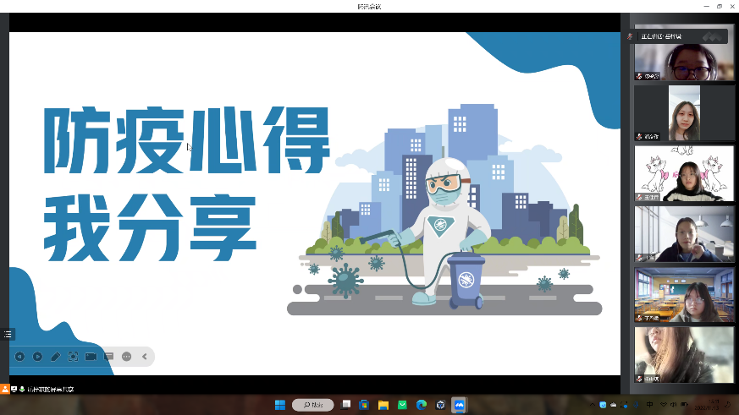Click the camera icon in slide toolbar
The height and width of the screenshot is (415, 739).
(x=91, y=357)
